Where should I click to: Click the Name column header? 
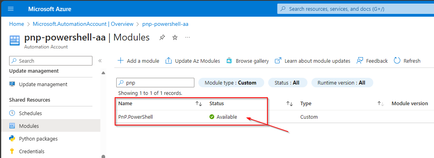click(x=125, y=103)
